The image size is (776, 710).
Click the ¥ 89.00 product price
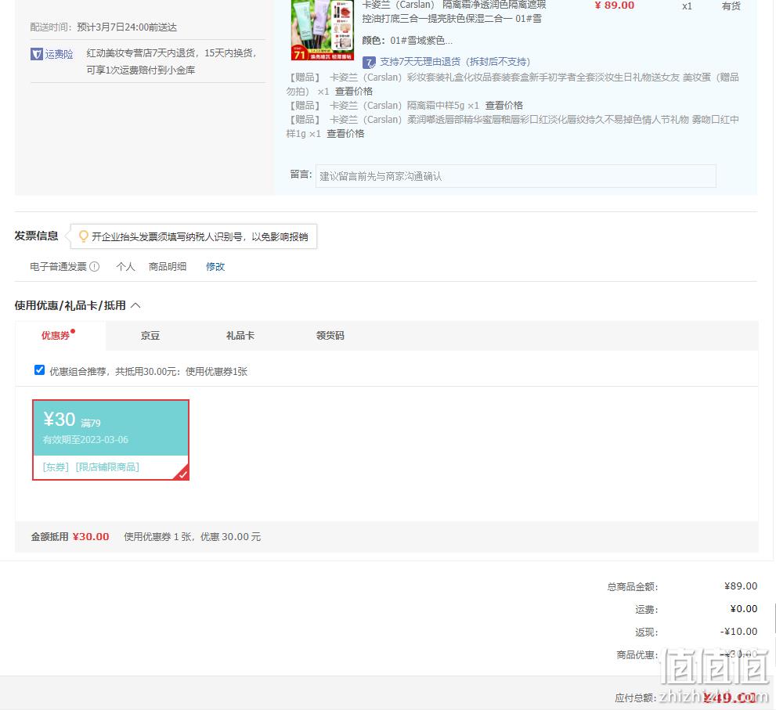614,5
